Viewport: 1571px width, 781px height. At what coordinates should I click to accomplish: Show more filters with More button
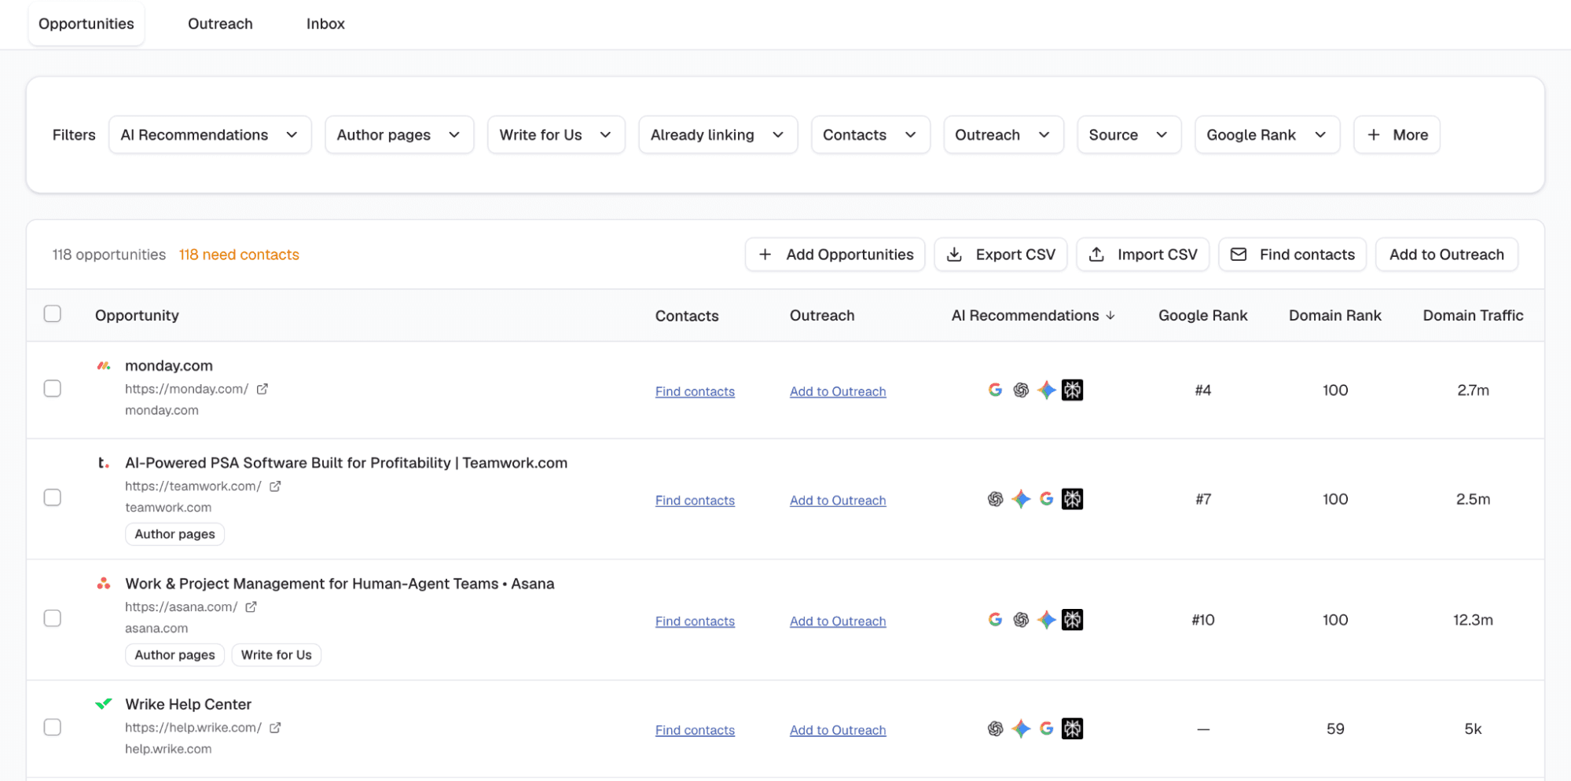click(1397, 135)
